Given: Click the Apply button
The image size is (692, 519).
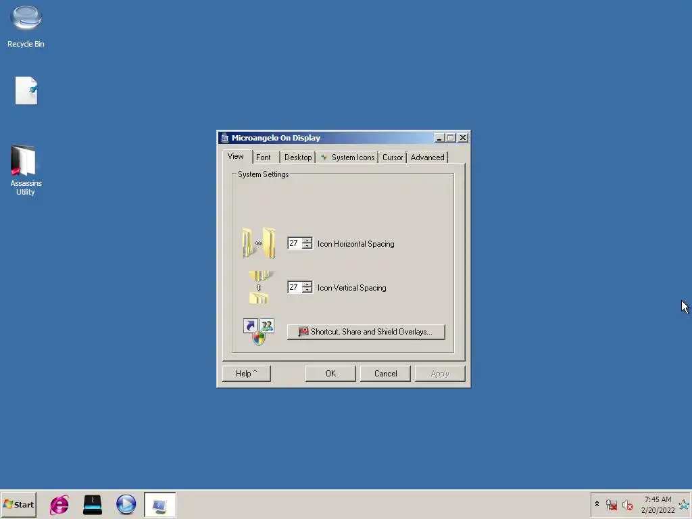Looking at the screenshot, I should (x=439, y=373).
